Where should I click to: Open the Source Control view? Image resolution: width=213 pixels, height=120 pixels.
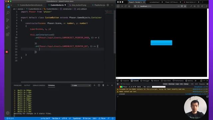(8, 20)
